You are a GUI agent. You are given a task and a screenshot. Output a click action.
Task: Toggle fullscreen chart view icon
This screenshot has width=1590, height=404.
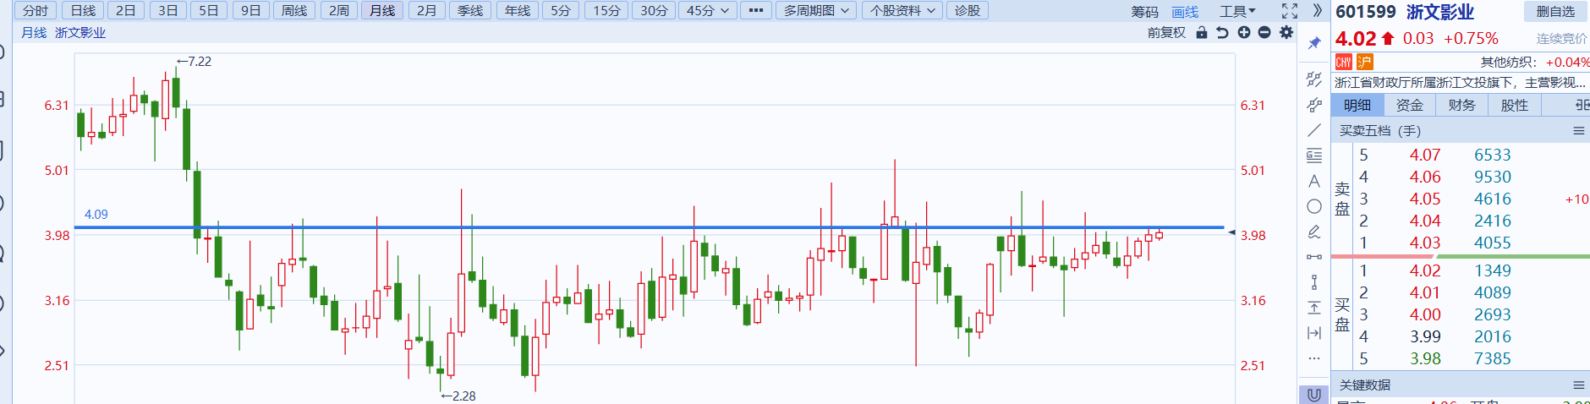1289,11
